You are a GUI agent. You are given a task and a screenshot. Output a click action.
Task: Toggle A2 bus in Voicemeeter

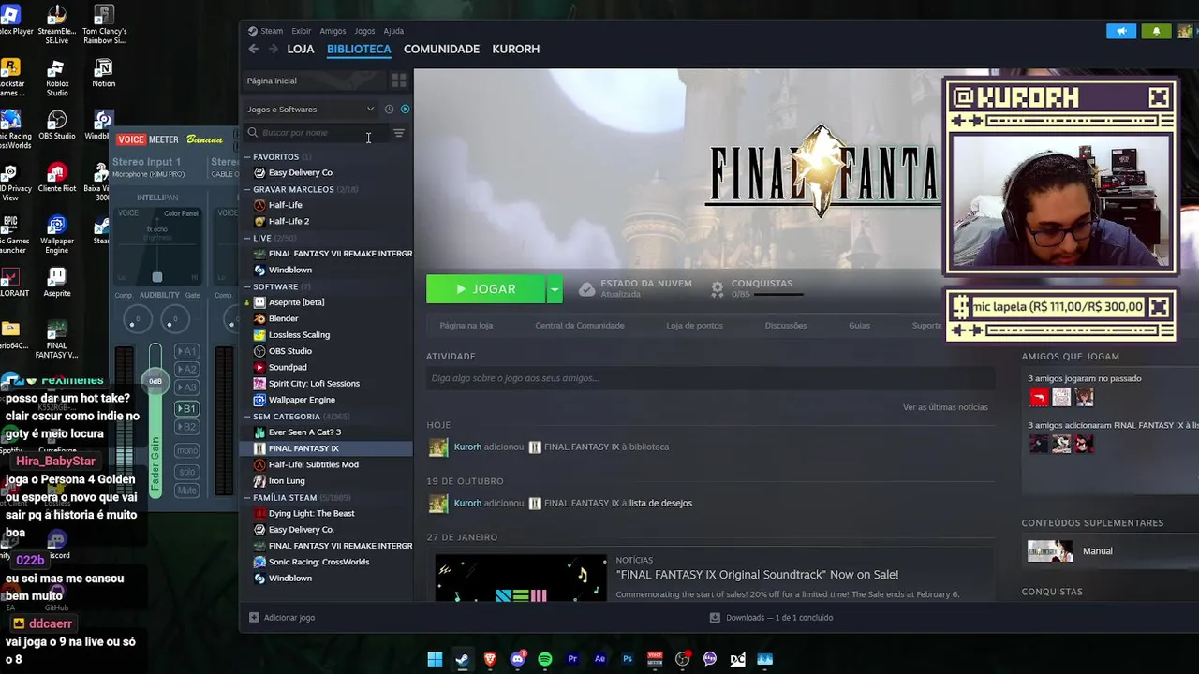187,370
